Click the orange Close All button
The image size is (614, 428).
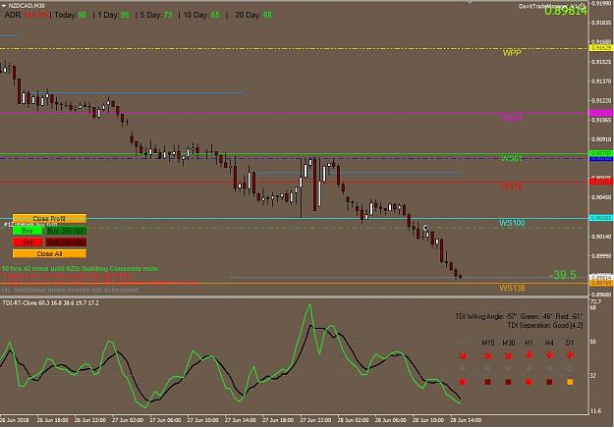(x=49, y=254)
